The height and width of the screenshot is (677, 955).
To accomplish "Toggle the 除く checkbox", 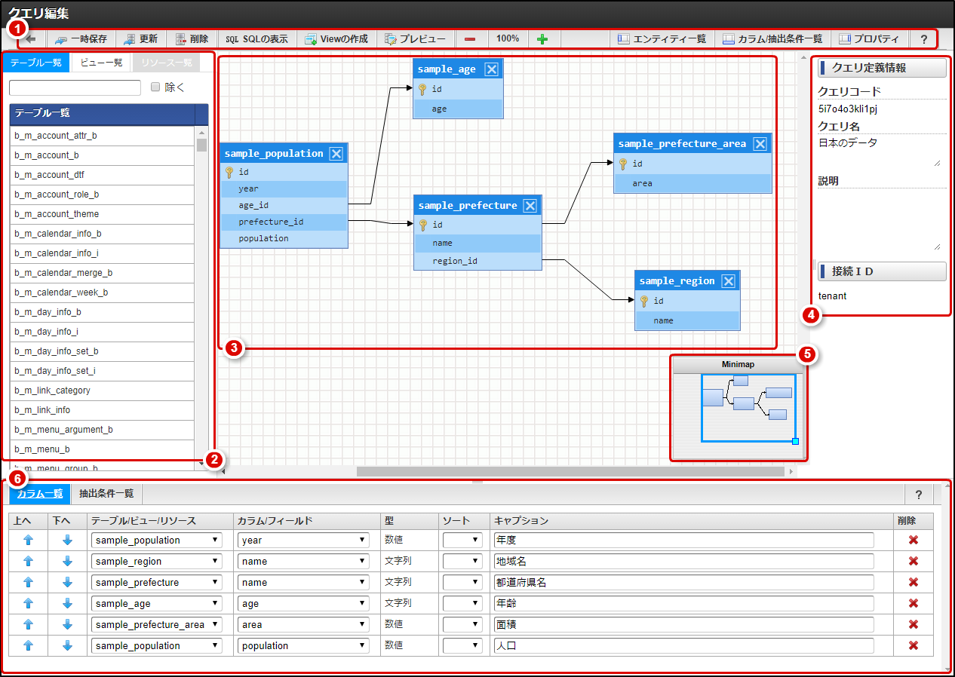I will 155,87.
